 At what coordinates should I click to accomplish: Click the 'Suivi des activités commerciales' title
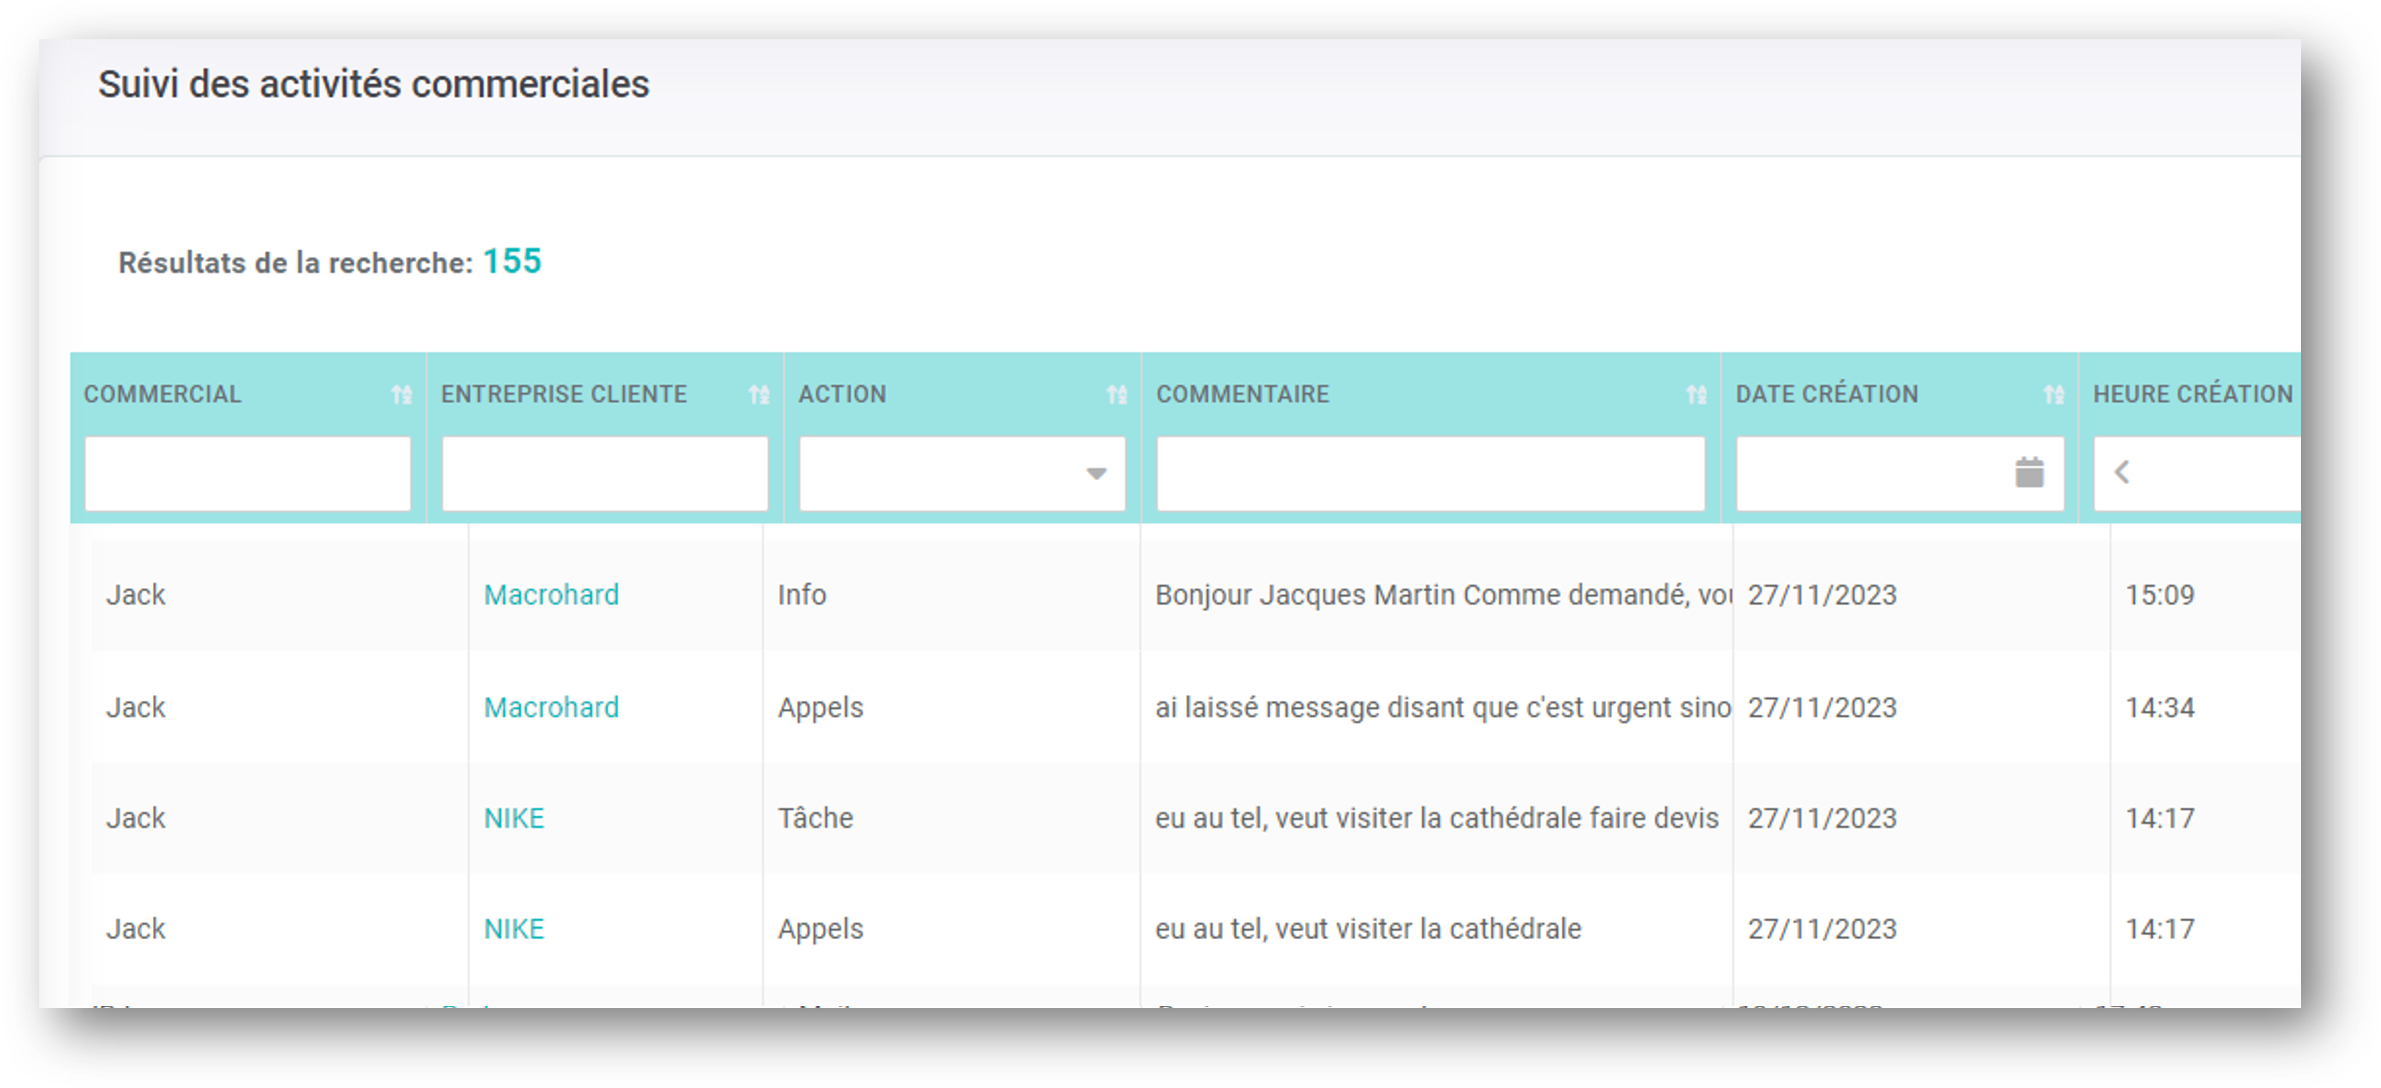(373, 84)
